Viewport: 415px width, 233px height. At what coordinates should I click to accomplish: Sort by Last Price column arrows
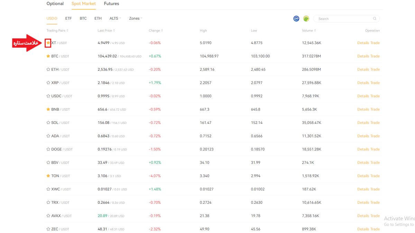tap(114, 30)
